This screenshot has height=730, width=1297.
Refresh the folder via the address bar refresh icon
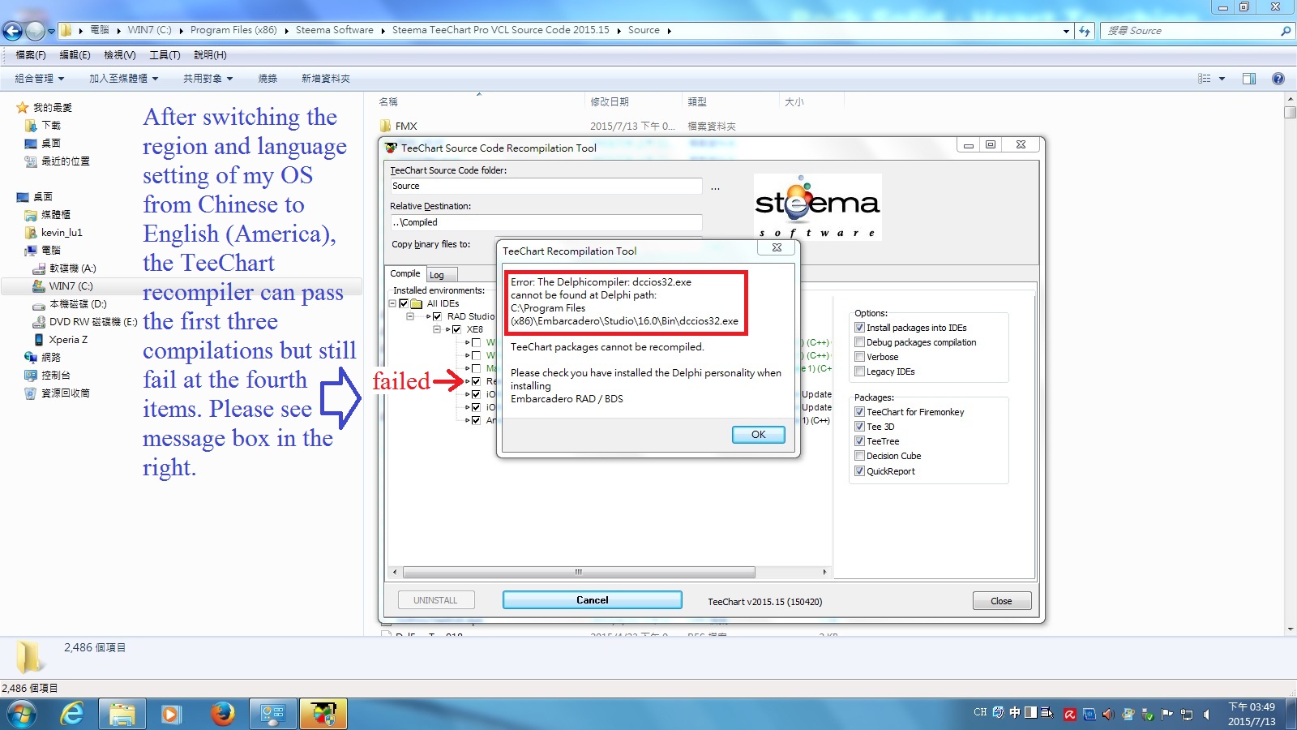(x=1085, y=31)
